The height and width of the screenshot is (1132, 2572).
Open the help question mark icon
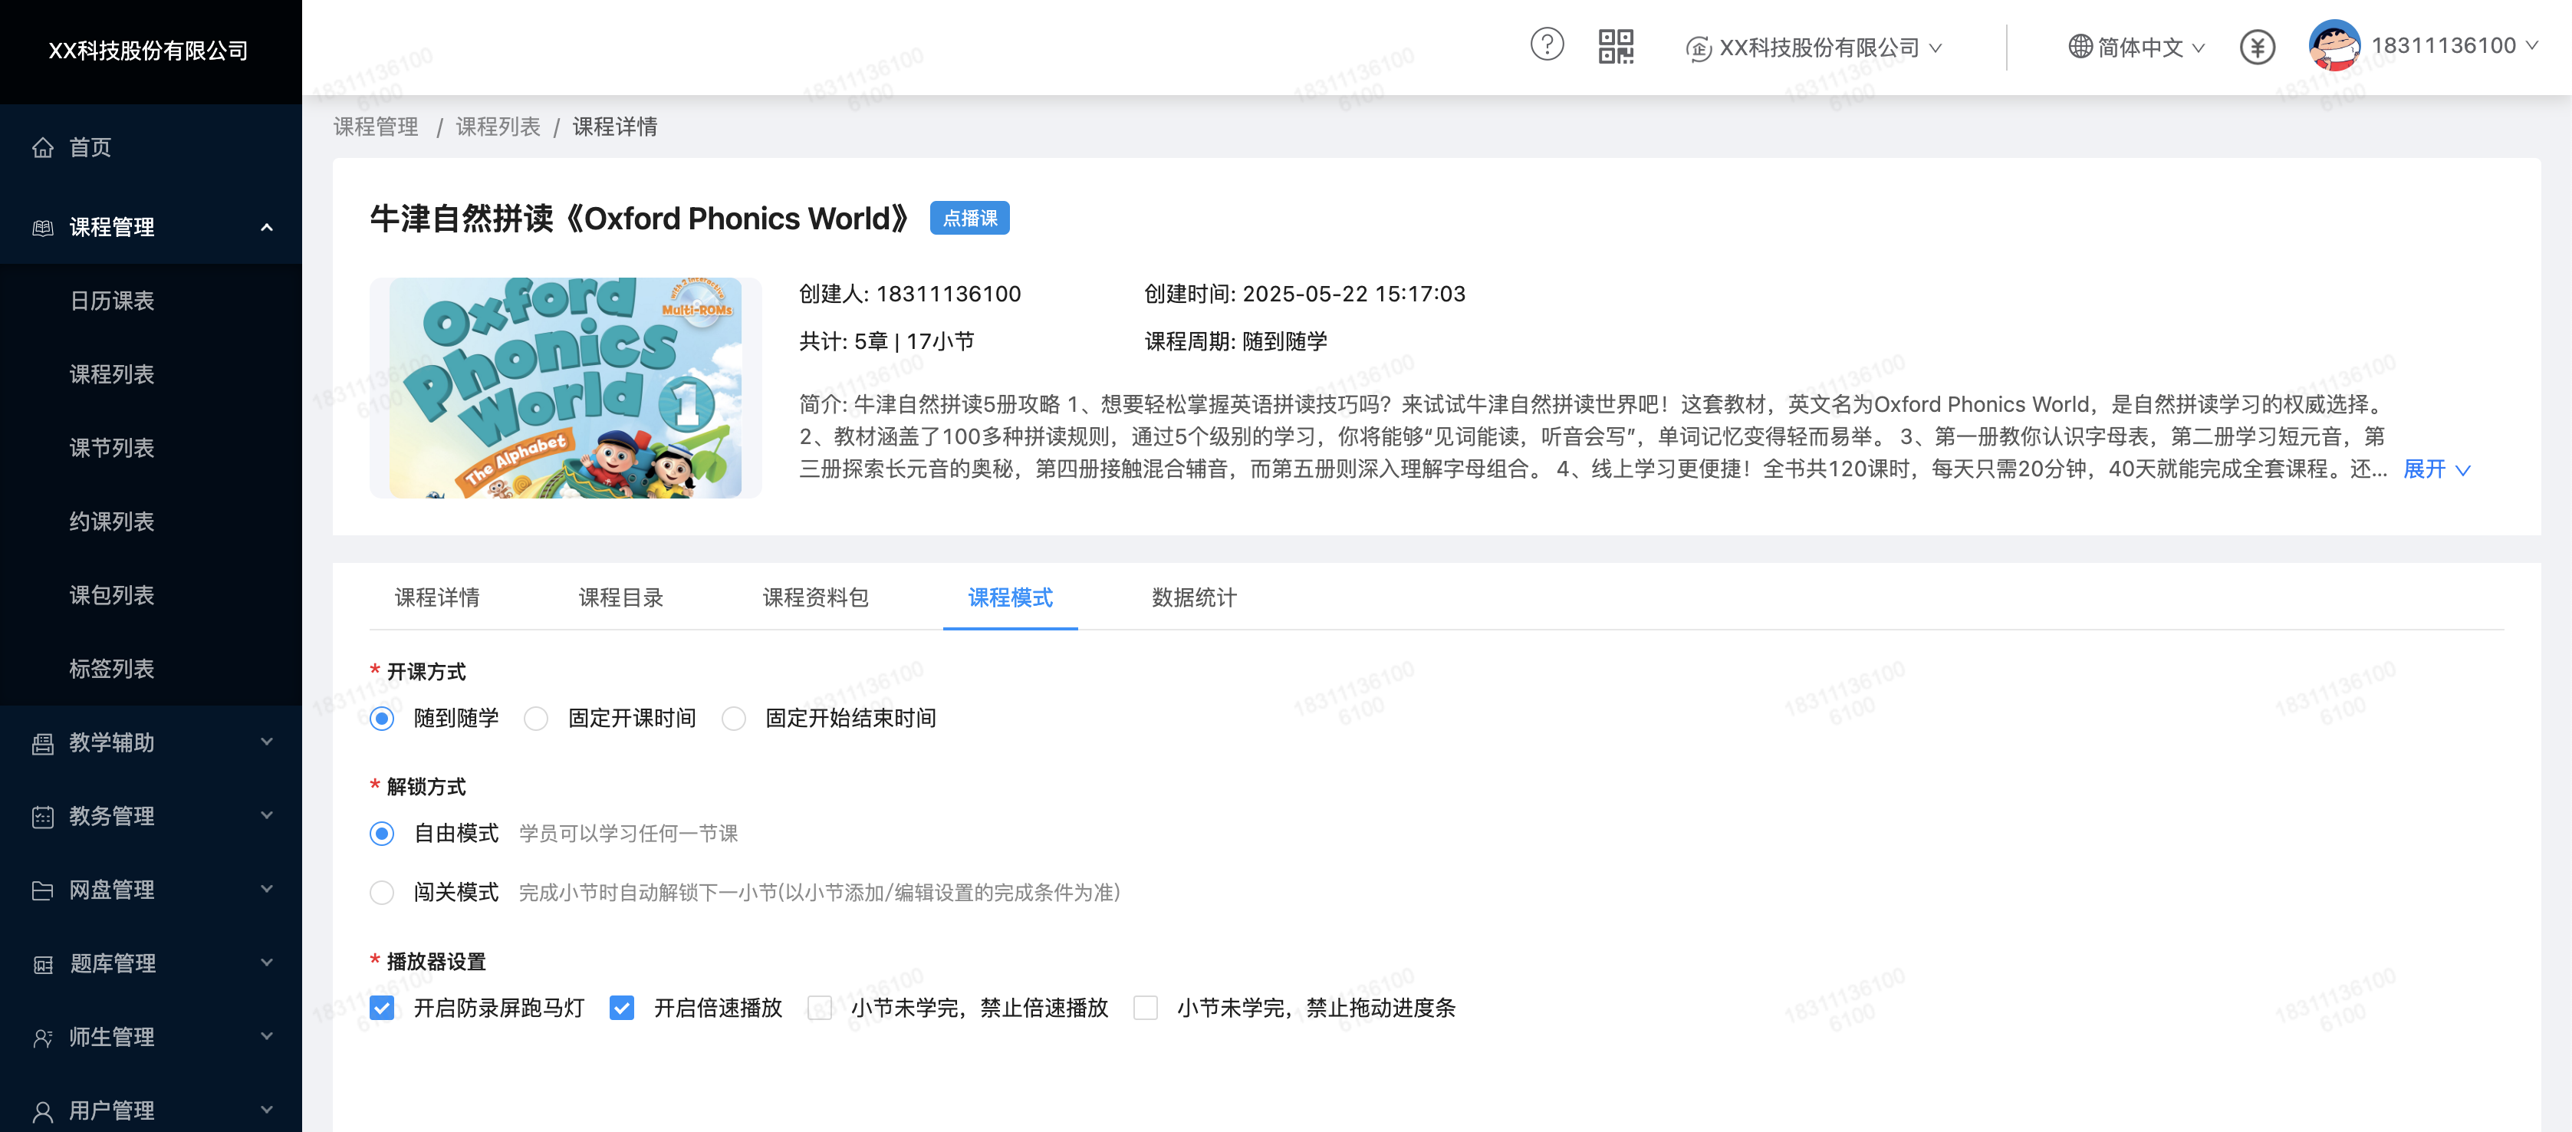[1547, 46]
